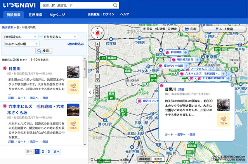Go to results page 3
248x164 pixels.
[49, 152]
